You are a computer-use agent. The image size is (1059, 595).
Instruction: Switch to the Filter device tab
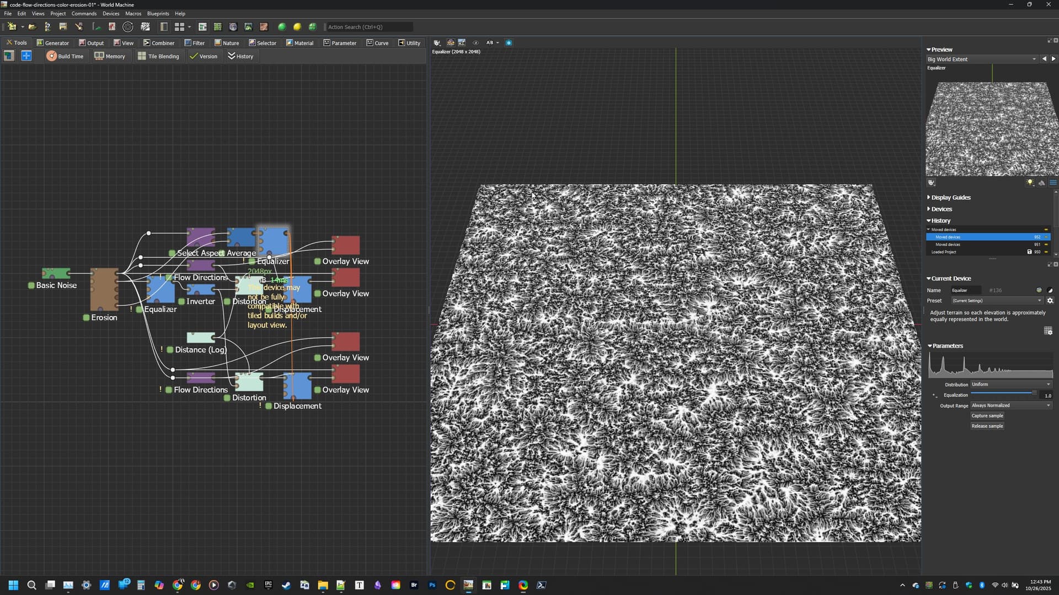click(x=195, y=43)
